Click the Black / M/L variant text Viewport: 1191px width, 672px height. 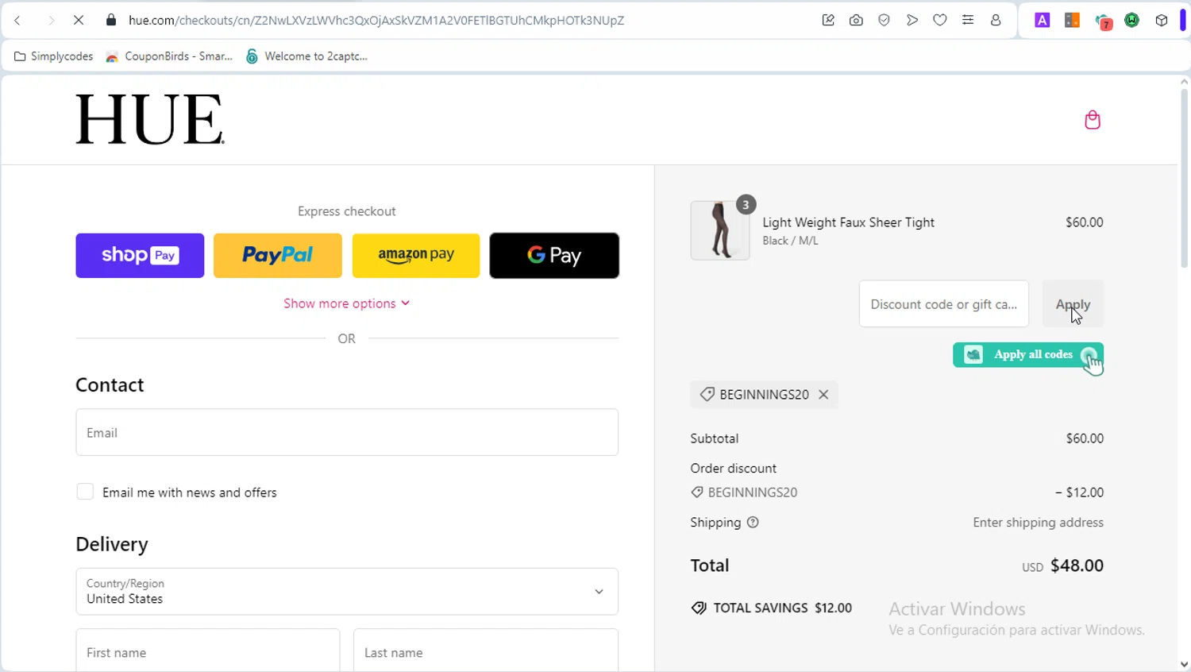790,241
